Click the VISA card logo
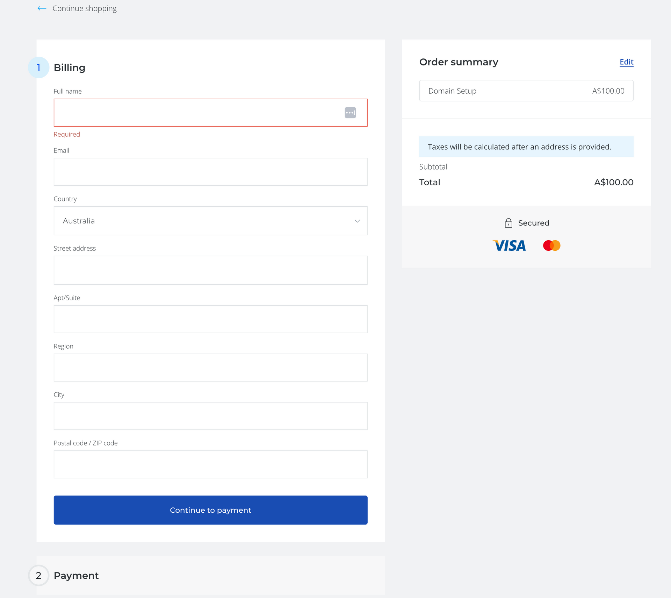Viewport: 671px width, 598px height. pos(509,245)
